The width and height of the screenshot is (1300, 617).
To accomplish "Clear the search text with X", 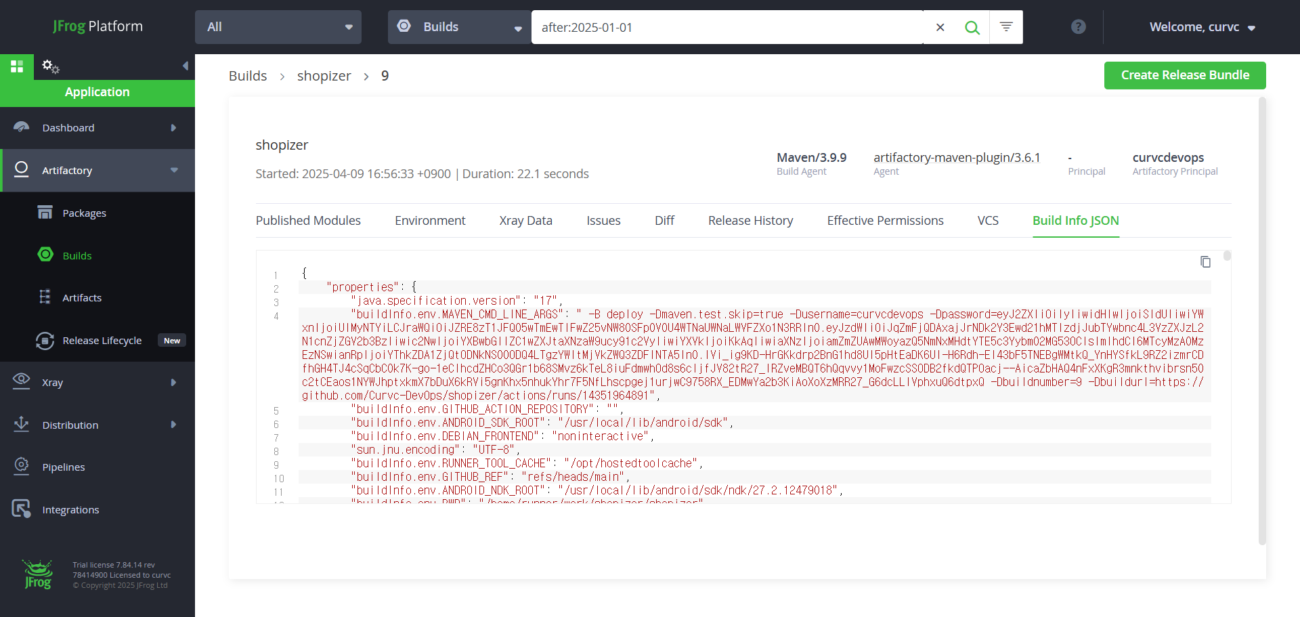I will coord(940,27).
